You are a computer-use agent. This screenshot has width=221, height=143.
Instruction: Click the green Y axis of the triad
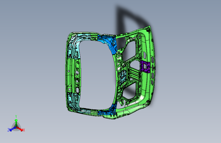coord(16,123)
